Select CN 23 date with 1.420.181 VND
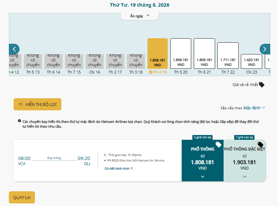 coord(252,64)
